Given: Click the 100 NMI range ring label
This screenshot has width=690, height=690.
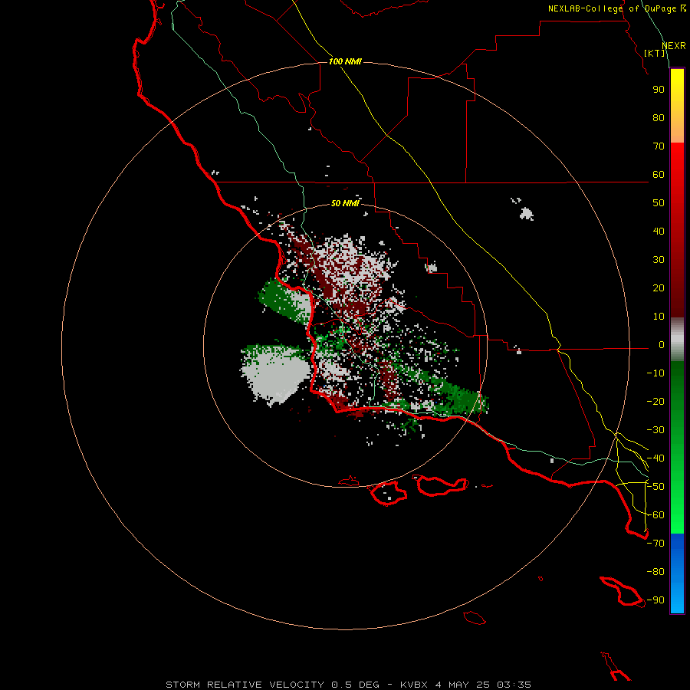Looking at the screenshot, I should 346,61.
